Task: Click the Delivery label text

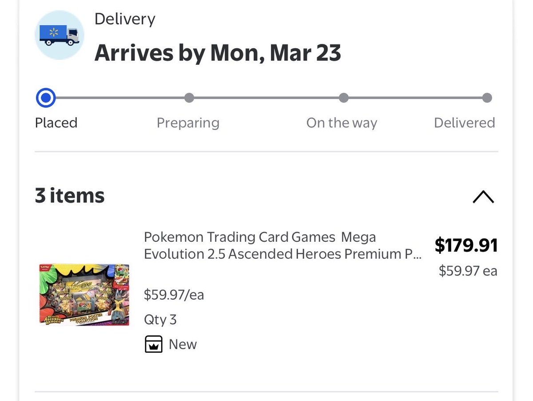Action: [x=125, y=19]
